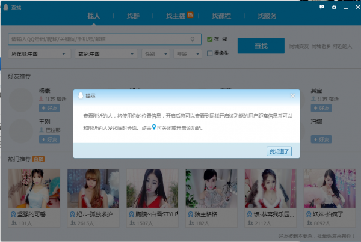Click the QQ number search input field
361x242 pixels.
pos(99,40)
